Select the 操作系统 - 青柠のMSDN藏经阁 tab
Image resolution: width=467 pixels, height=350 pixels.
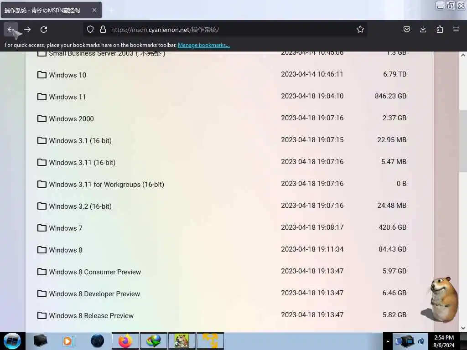click(51, 10)
